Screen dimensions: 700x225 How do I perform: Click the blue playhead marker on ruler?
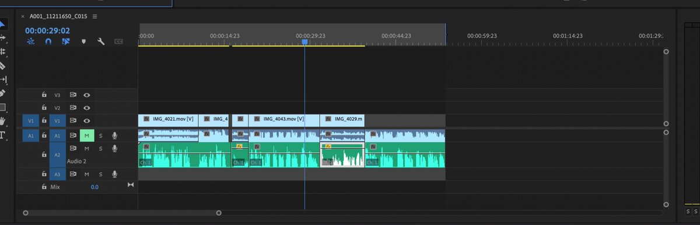click(304, 42)
